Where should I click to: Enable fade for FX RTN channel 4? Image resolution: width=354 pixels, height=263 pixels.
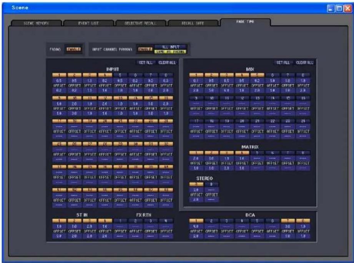click(x=166, y=221)
